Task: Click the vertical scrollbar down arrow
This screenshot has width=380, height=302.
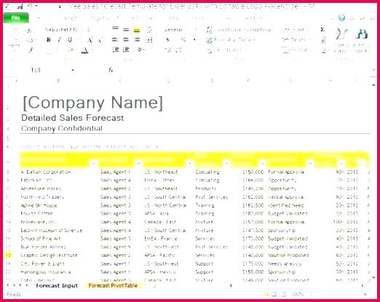Action: 373,277
